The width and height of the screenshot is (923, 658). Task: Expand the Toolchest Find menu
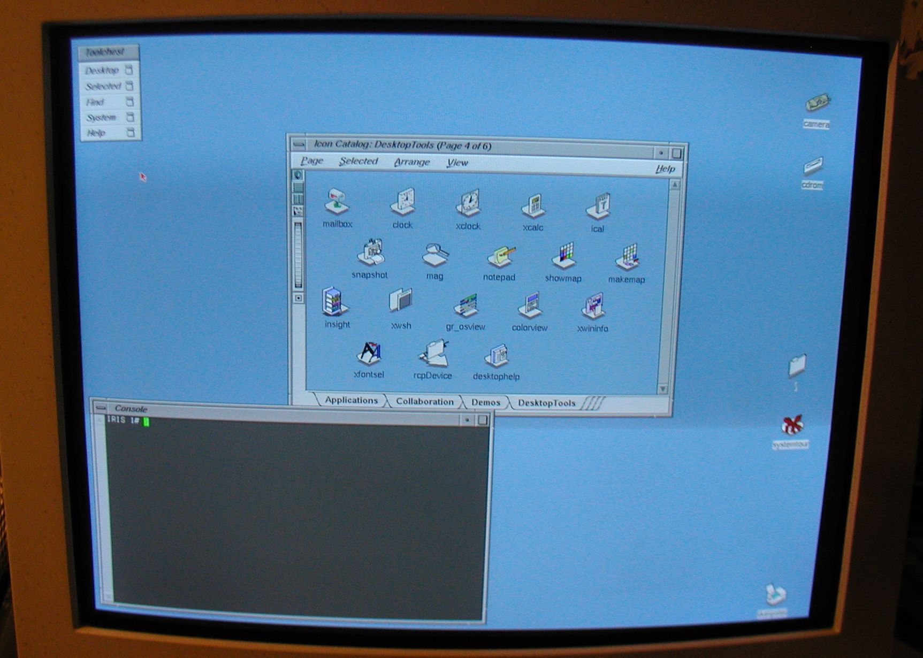(110, 102)
